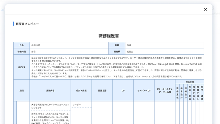220x124 pixels.
Task: Click the FW・ミドルウェア・ツール等 column header
Action: (165, 91)
